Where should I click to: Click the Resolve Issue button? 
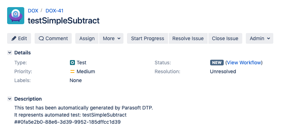coord(188,38)
